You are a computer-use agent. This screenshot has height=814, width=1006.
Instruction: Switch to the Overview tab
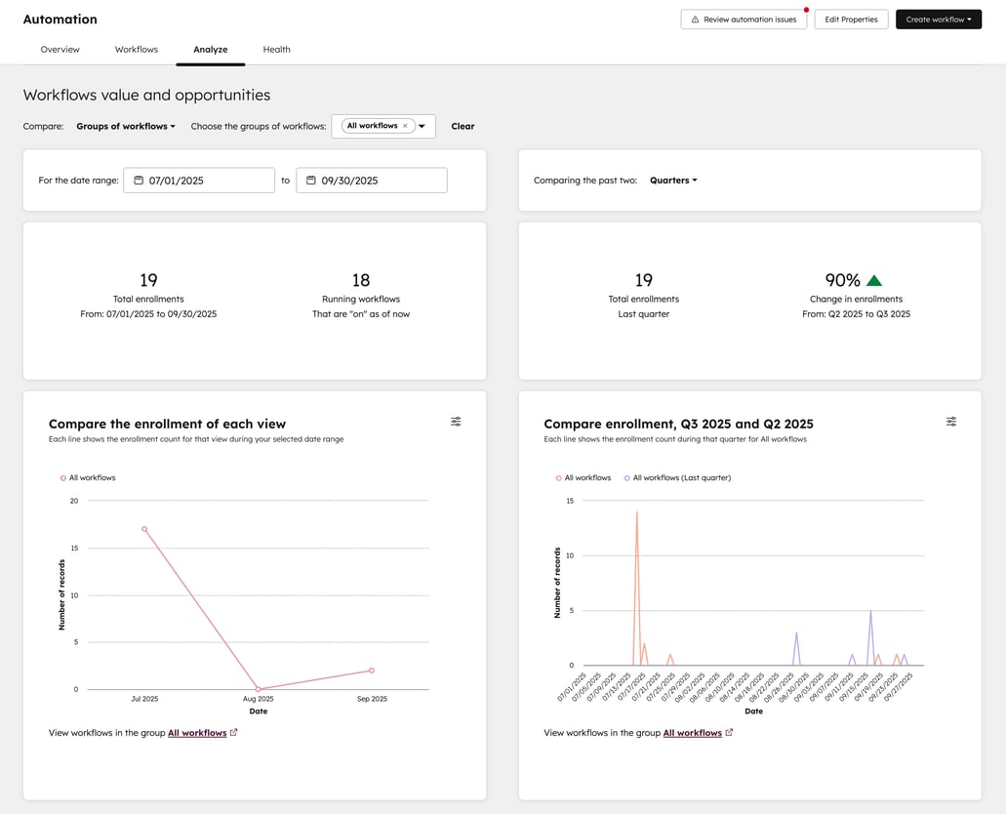coord(60,50)
